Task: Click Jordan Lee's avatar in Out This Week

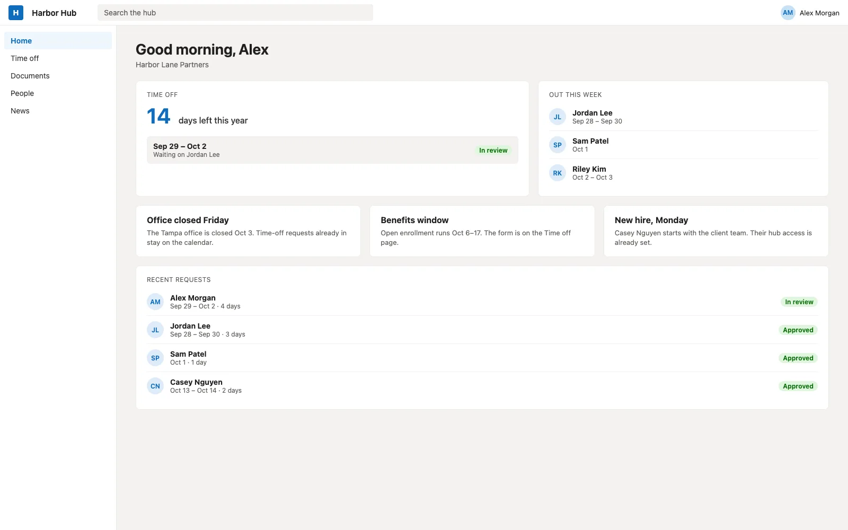Action: click(x=558, y=117)
